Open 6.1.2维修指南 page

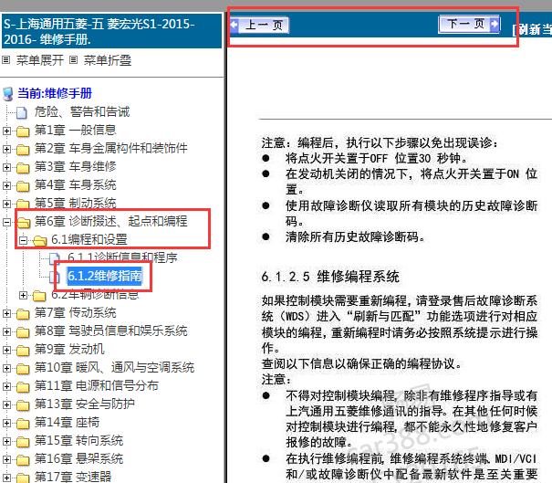[x=105, y=276]
